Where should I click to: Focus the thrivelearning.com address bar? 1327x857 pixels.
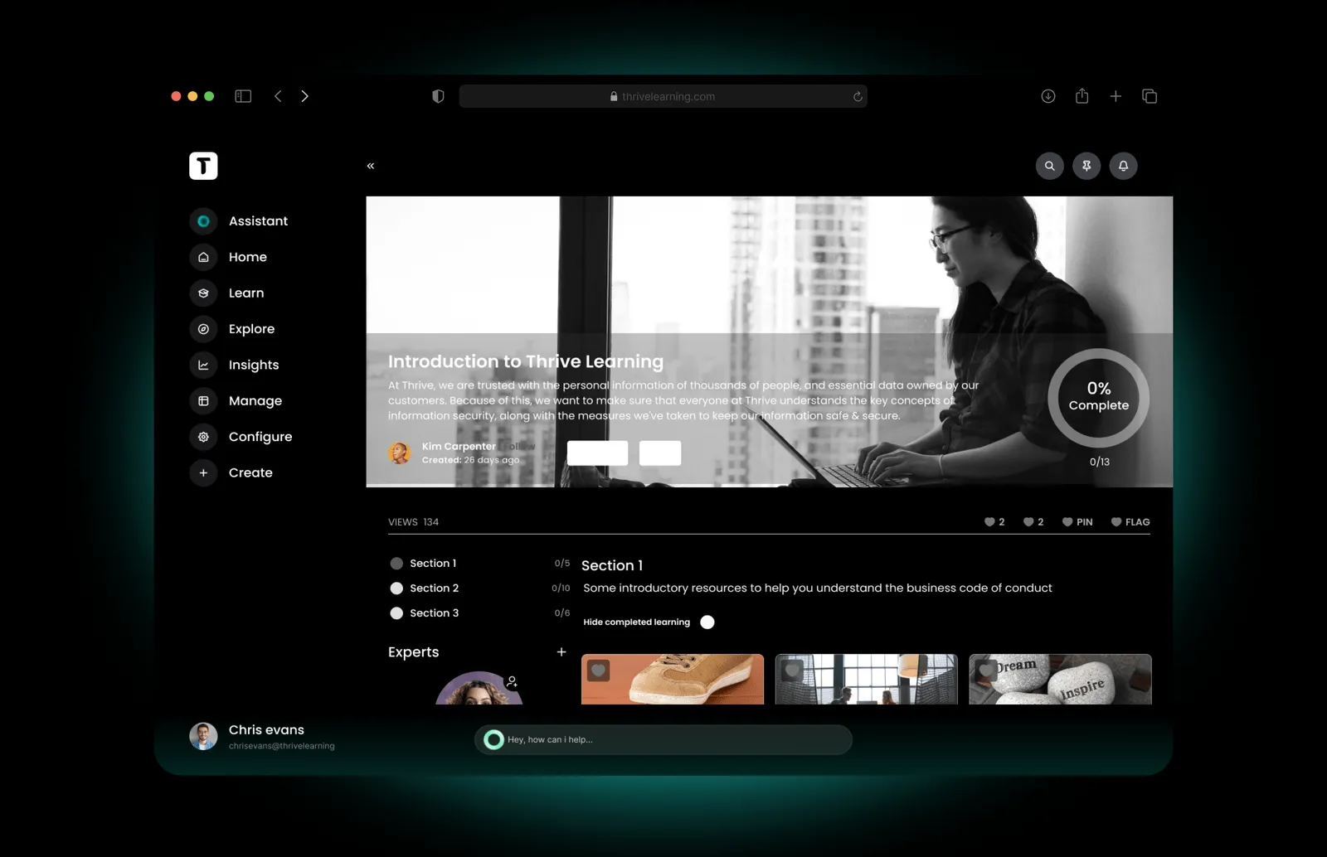tap(663, 96)
